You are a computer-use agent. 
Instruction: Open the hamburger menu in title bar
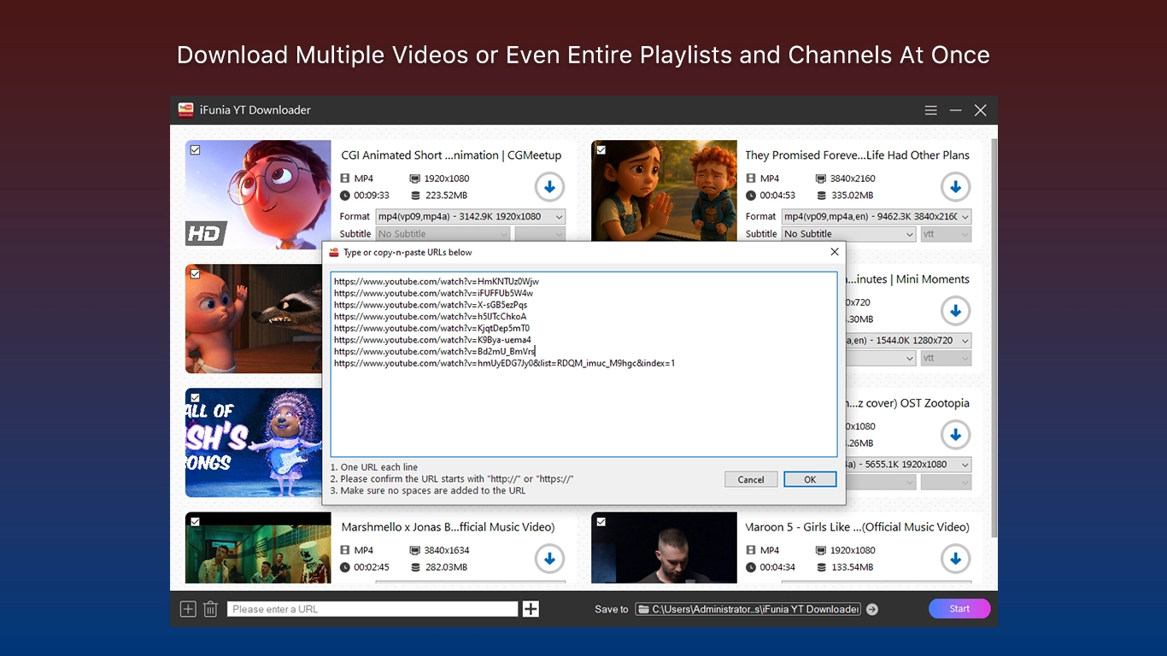click(931, 110)
